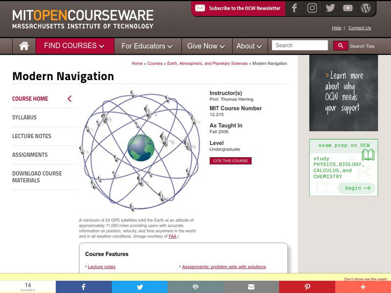Open the home icon in navigation bar
Viewport: 391px width, 293px height.
pos(24,46)
